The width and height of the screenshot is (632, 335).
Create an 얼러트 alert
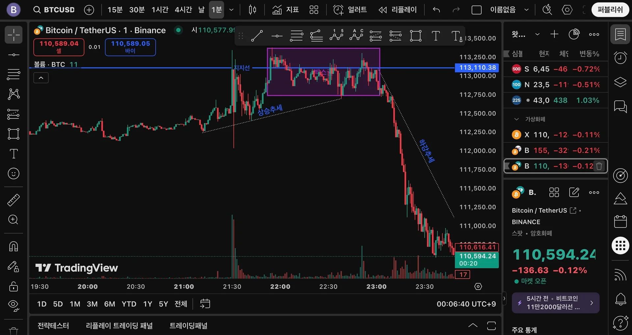[350, 10]
